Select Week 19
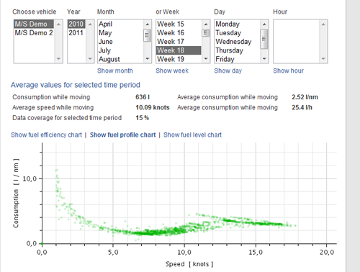 (x=179, y=59)
